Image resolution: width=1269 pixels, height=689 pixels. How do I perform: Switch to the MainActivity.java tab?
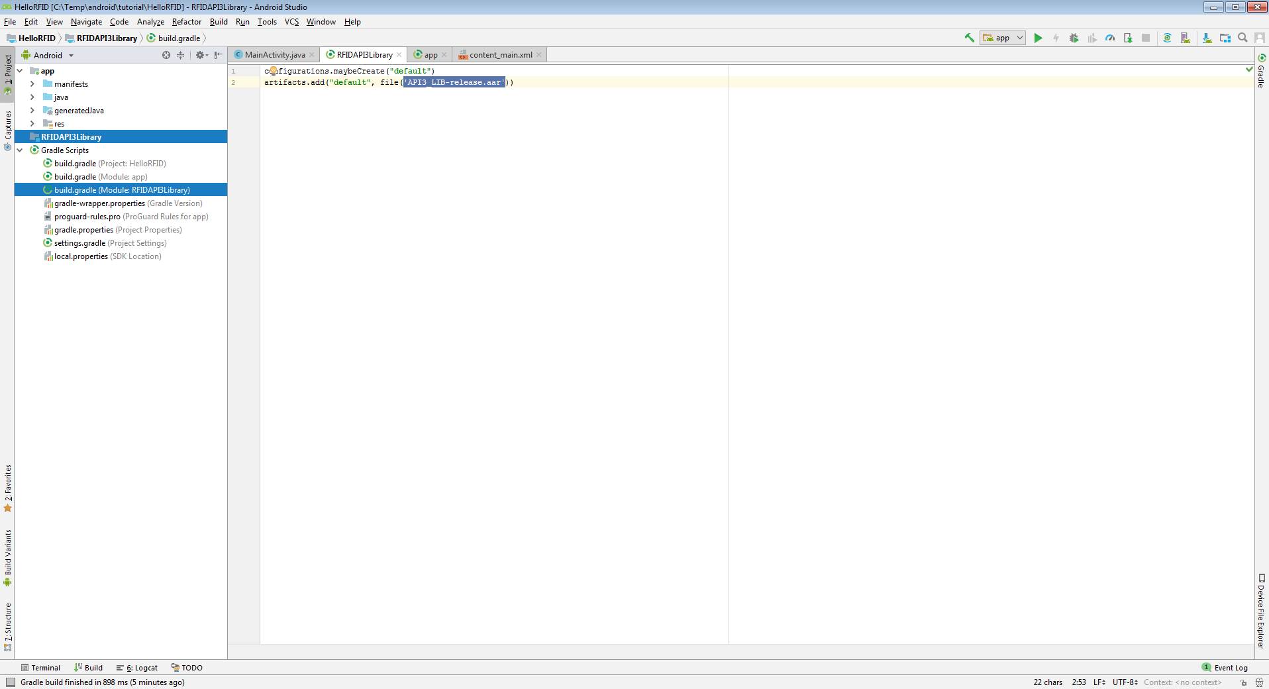pyautogui.click(x=274, y=55)
